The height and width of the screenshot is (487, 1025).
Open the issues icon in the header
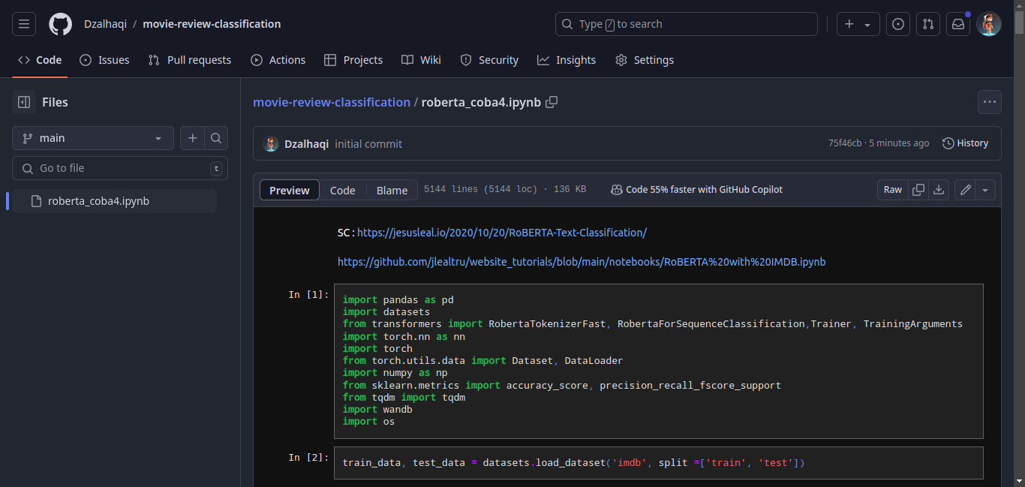point(898,23)
